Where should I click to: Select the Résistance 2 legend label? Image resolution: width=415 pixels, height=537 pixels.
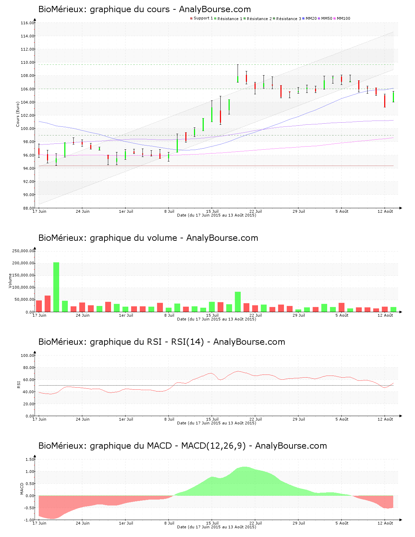259,19
